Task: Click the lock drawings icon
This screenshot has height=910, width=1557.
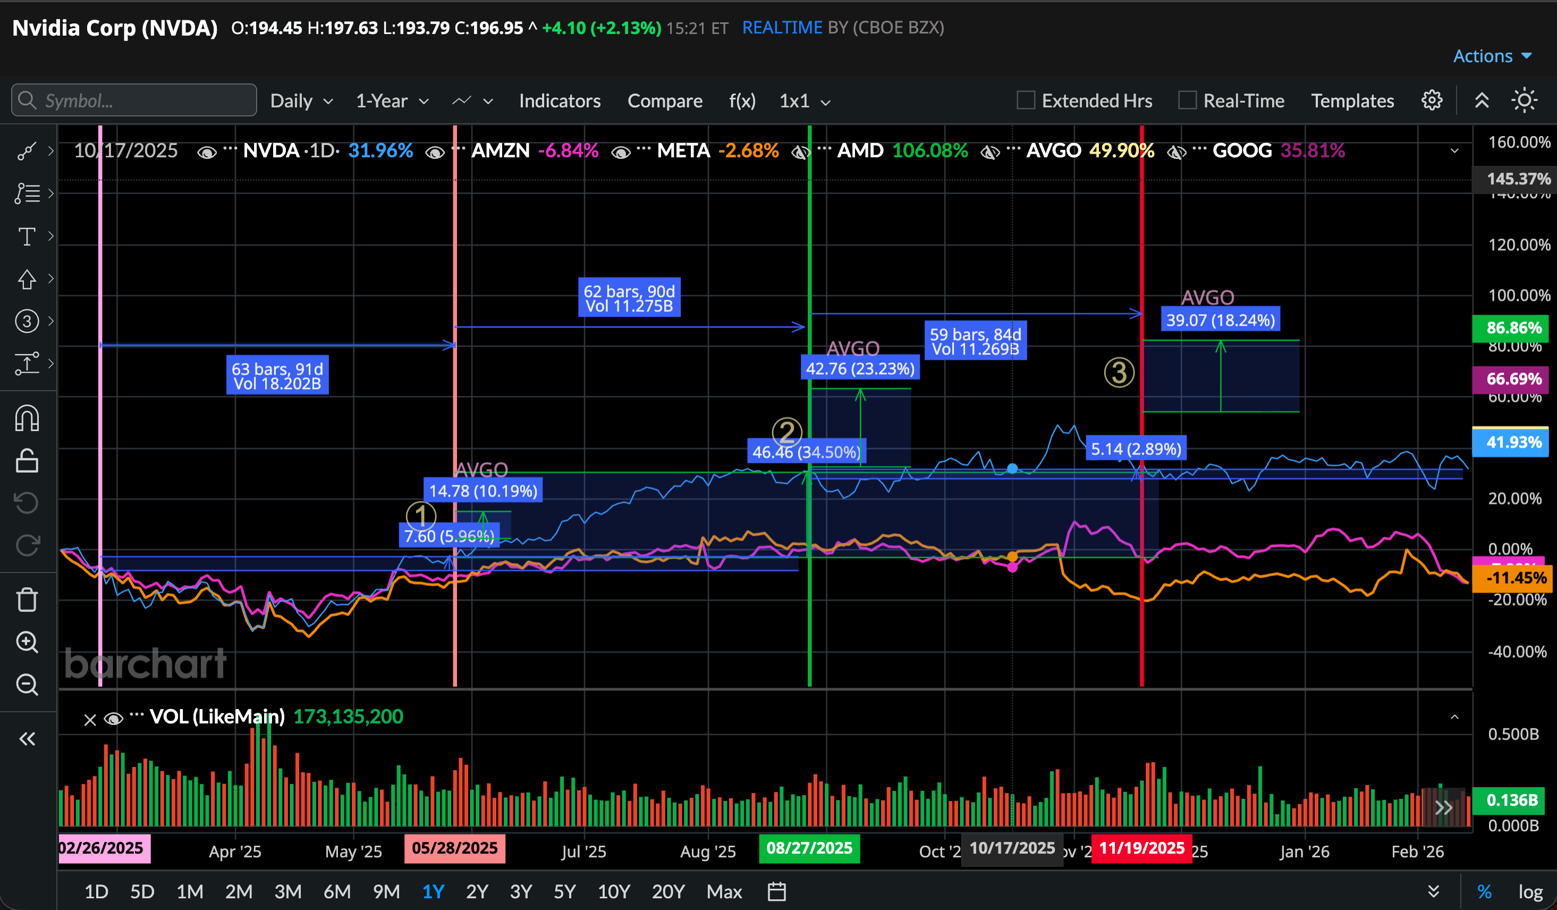Action: coord(27,460)
